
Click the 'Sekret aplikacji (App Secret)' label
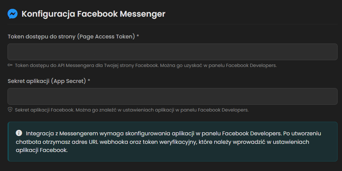pos(47,81)
